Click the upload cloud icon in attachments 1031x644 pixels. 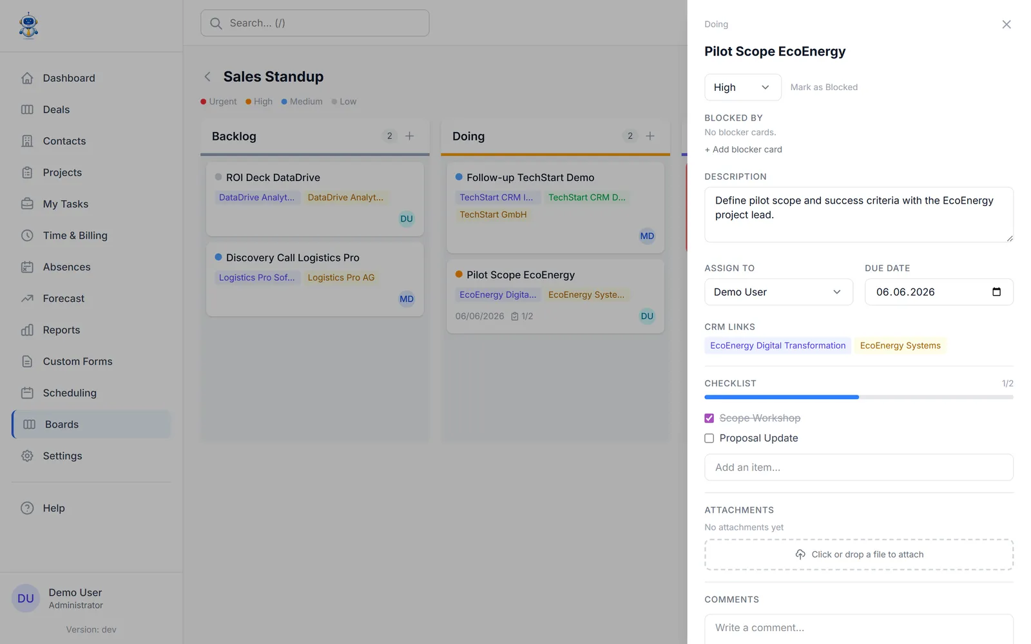tap(800, 554)
